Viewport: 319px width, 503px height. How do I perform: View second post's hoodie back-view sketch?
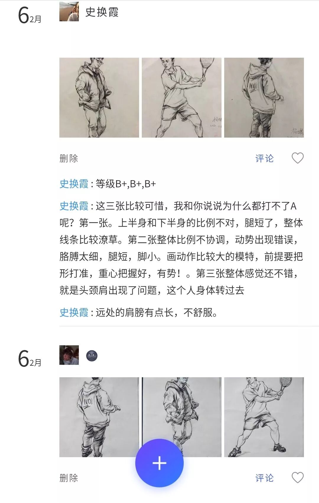click(x=99, y=417)
